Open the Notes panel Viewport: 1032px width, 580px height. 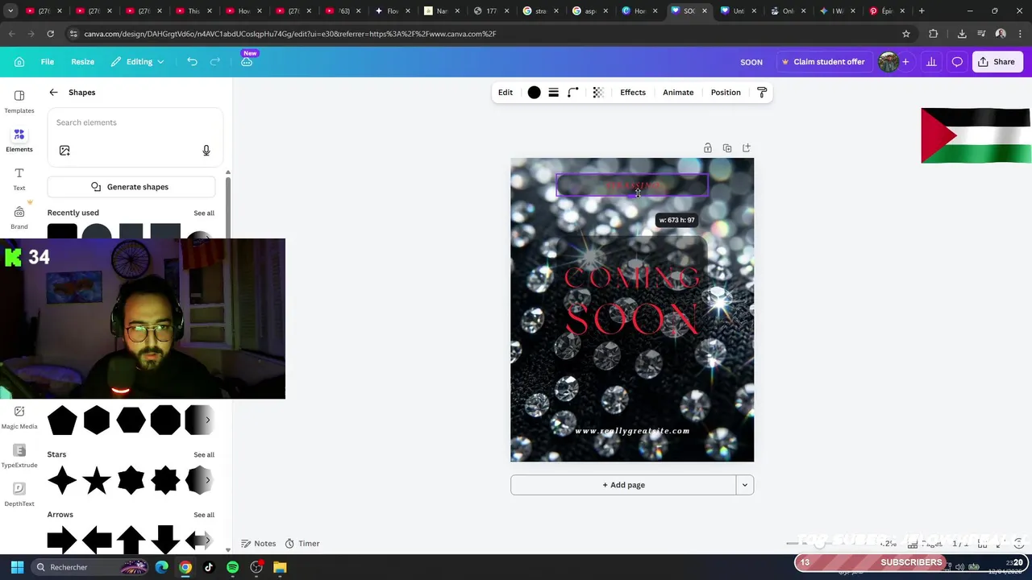pos(258,544)
